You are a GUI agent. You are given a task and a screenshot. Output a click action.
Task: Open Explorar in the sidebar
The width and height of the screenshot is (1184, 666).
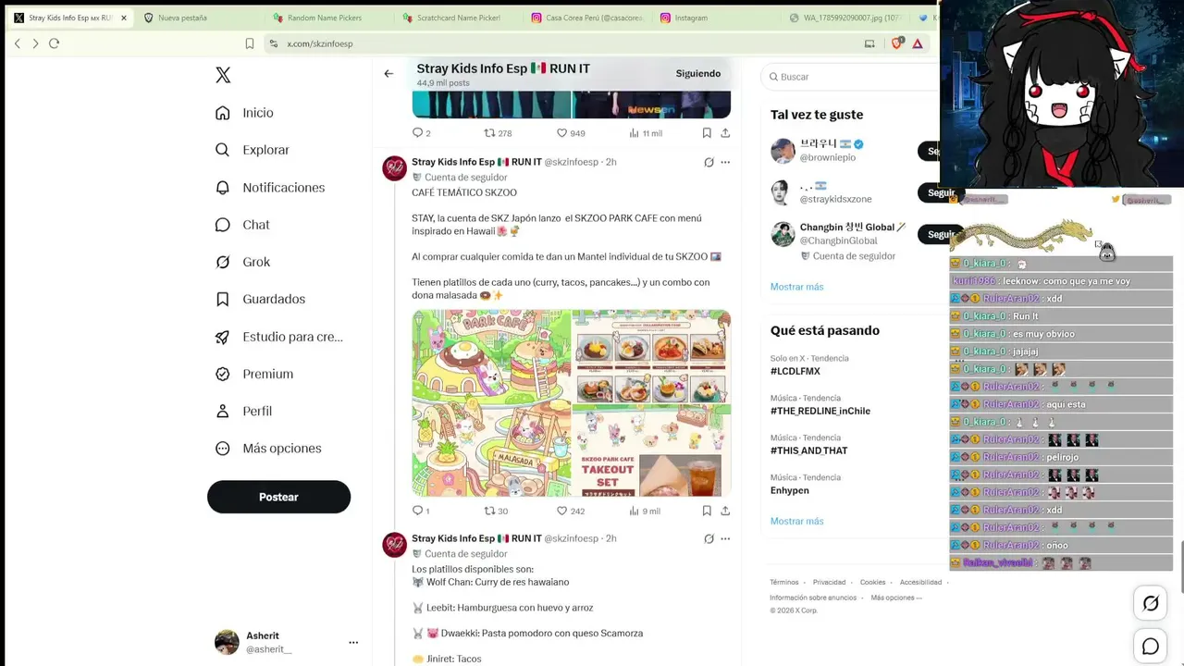pos(253,150)
